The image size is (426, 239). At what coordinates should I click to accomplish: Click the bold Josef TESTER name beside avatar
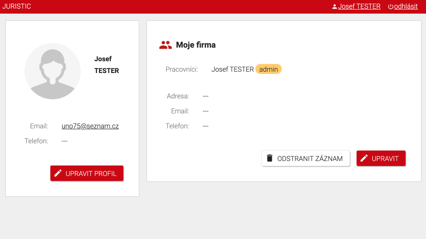[107, 65]
